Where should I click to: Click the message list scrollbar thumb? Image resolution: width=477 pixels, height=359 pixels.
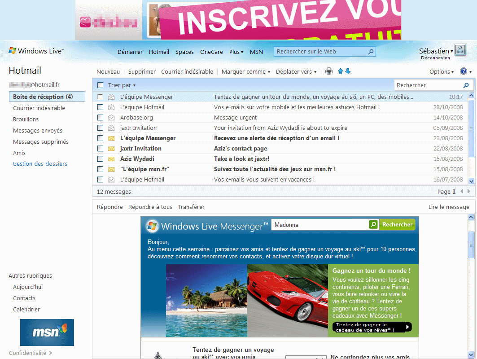click(471, 129)
